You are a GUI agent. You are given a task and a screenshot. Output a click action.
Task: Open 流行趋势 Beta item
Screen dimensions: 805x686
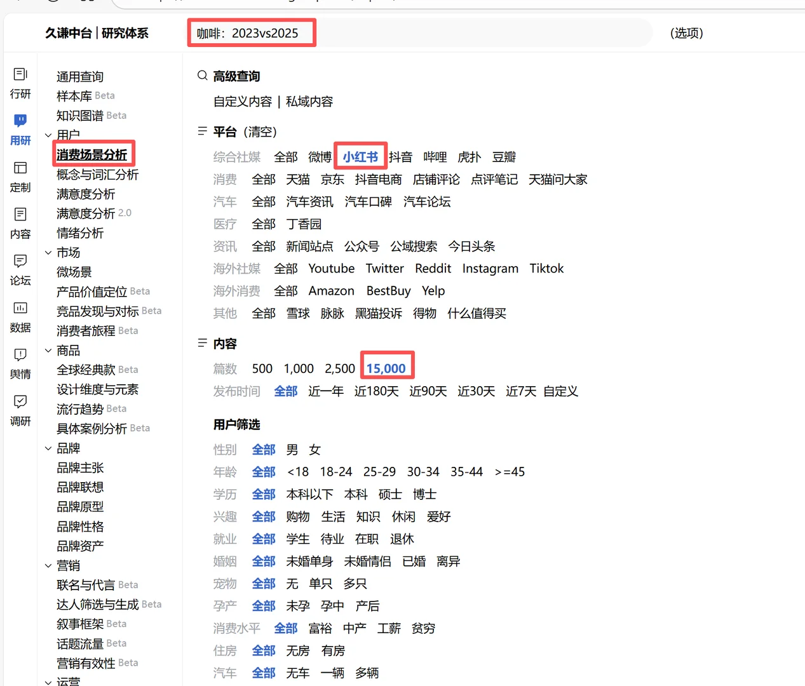point(91,409)
